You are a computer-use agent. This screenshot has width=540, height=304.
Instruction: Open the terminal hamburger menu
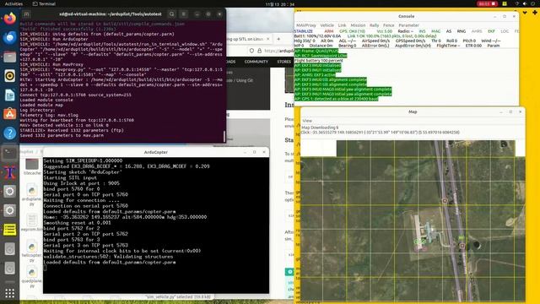184,14
